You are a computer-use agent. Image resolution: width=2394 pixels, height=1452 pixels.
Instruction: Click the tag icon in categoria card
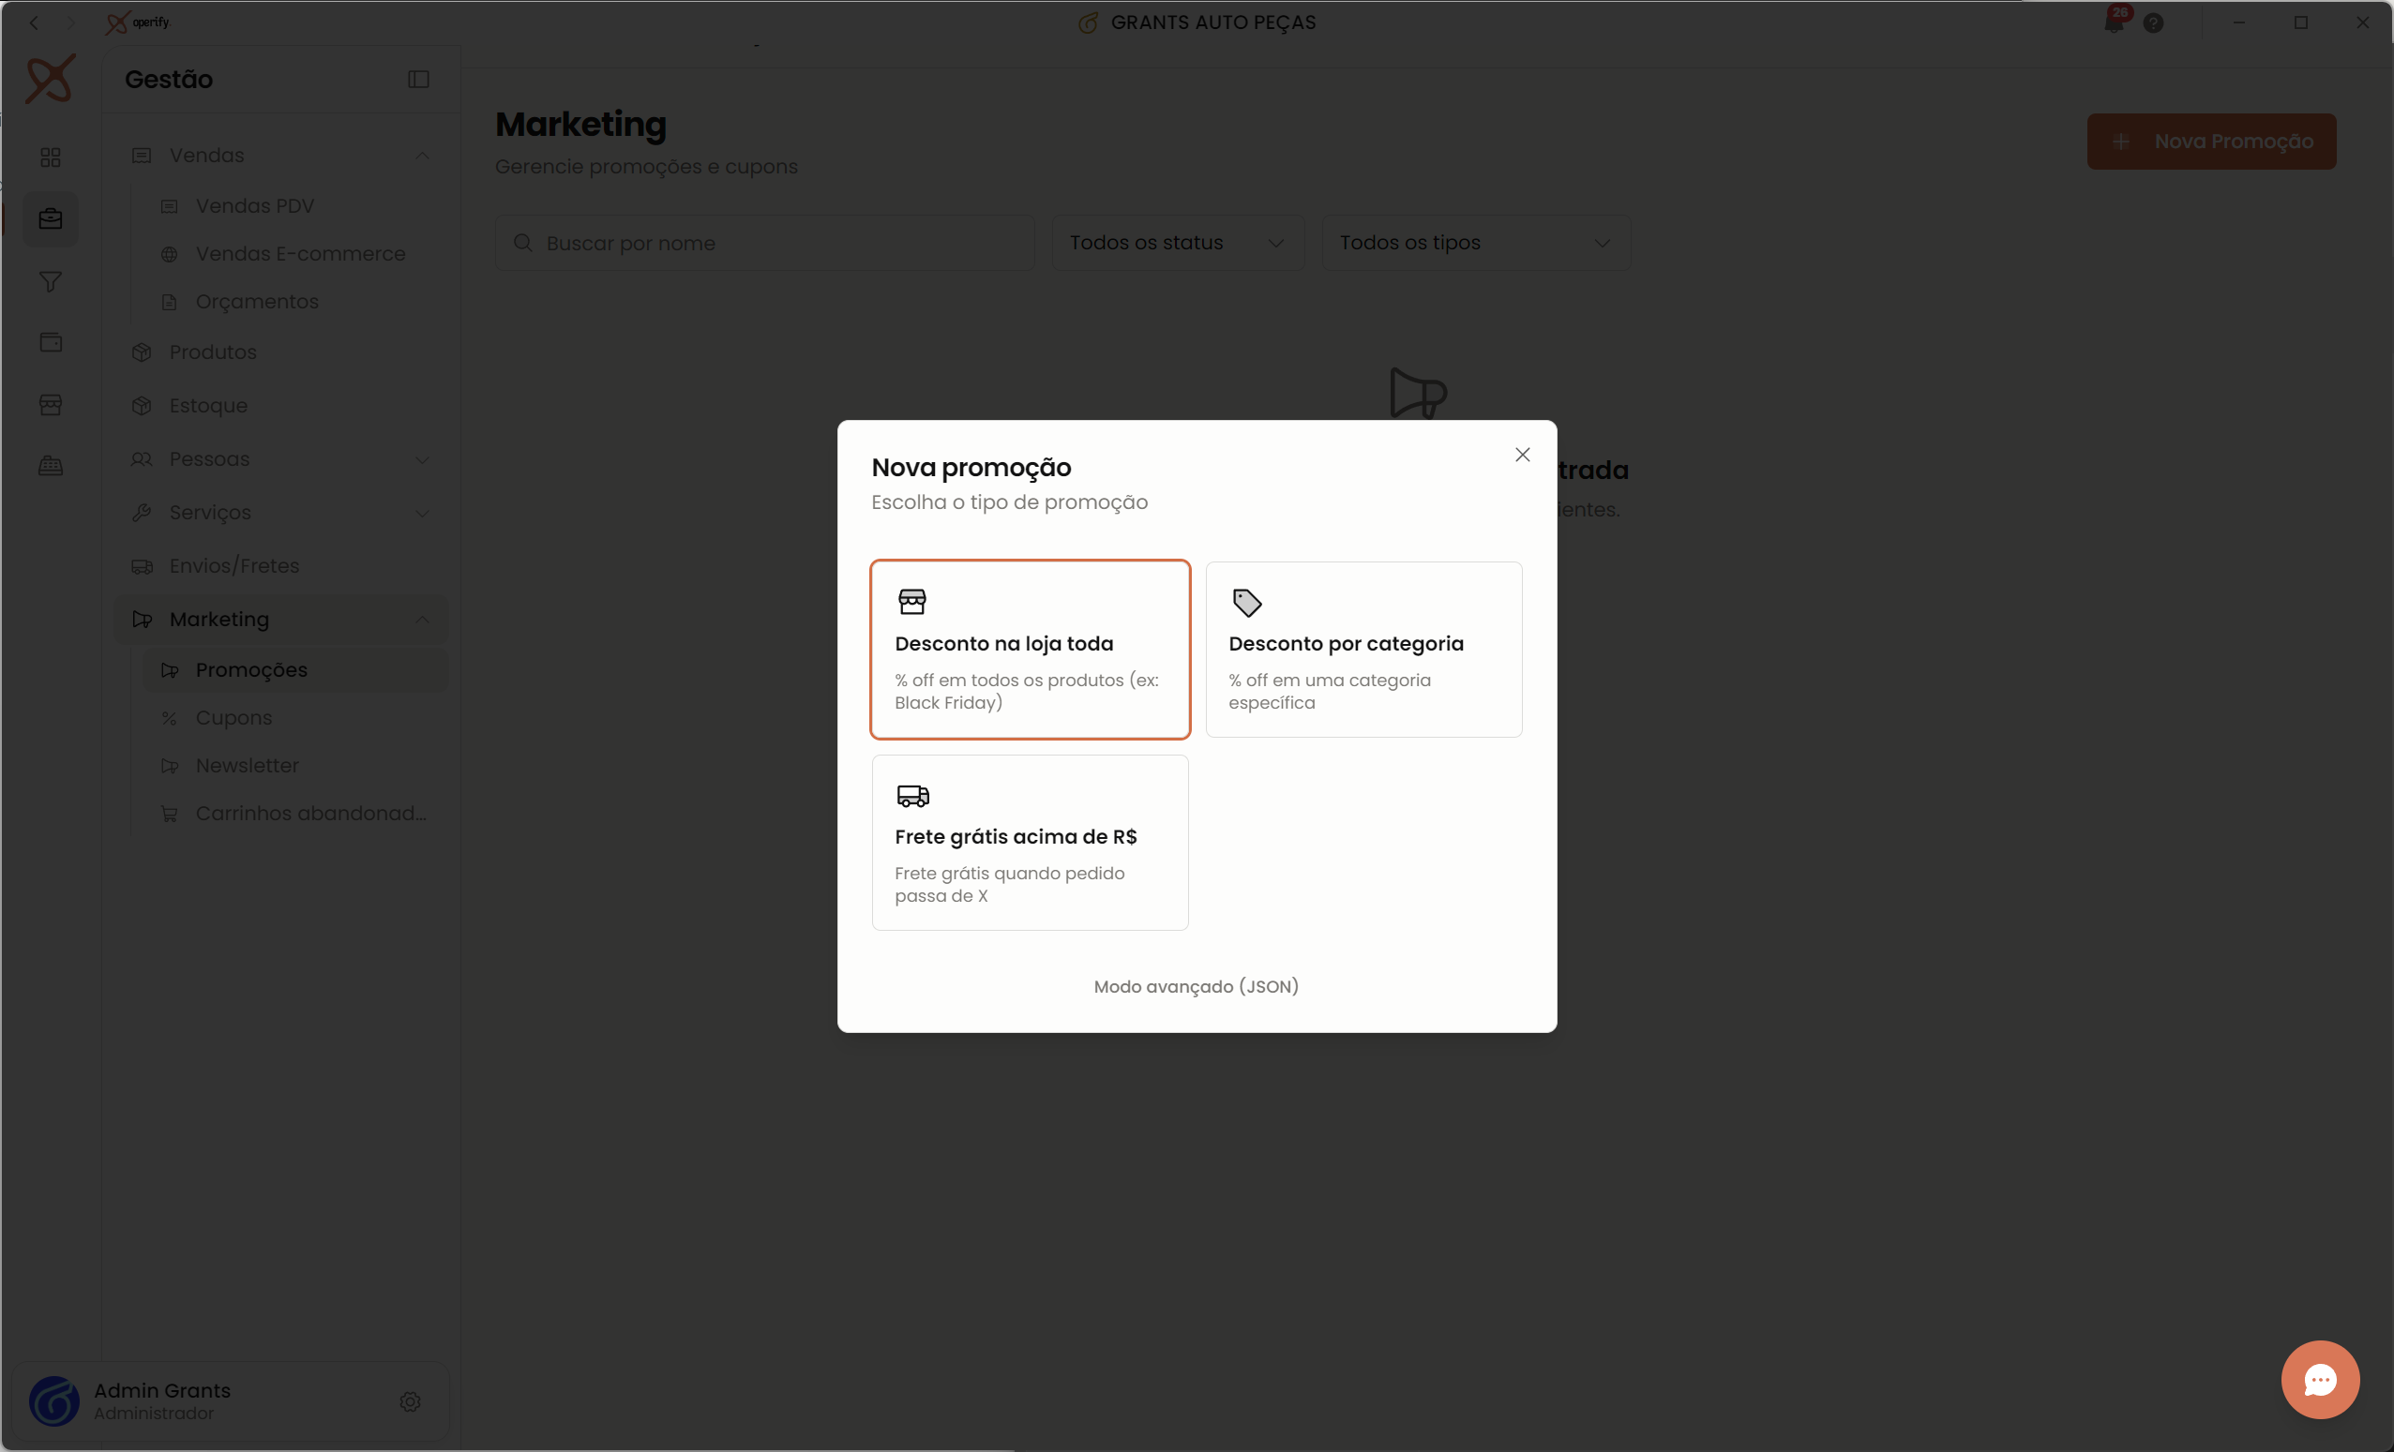tap(1246, 602)
